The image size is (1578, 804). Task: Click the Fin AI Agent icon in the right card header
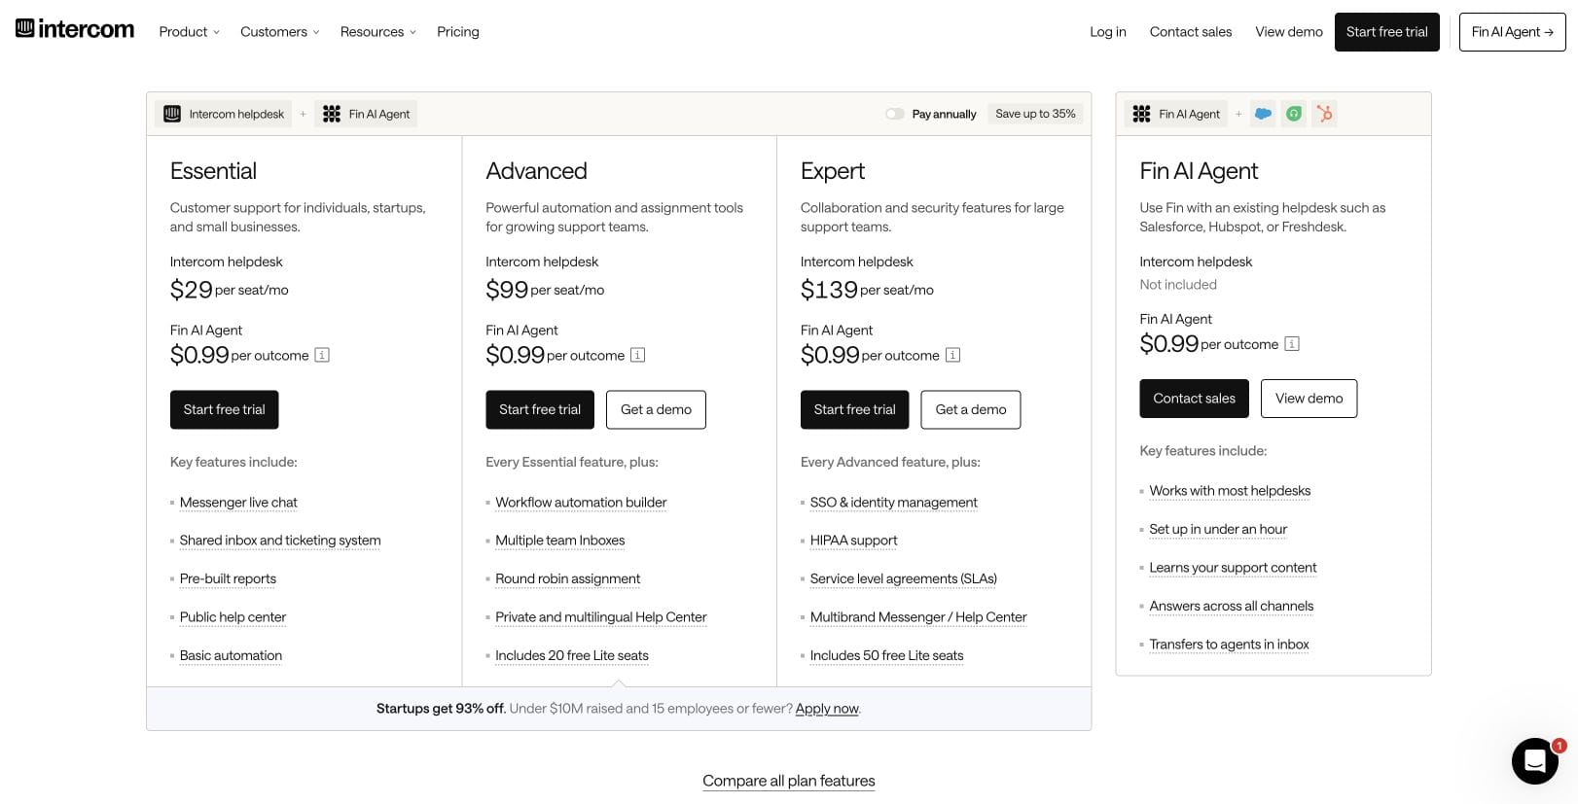[1142, 114]
